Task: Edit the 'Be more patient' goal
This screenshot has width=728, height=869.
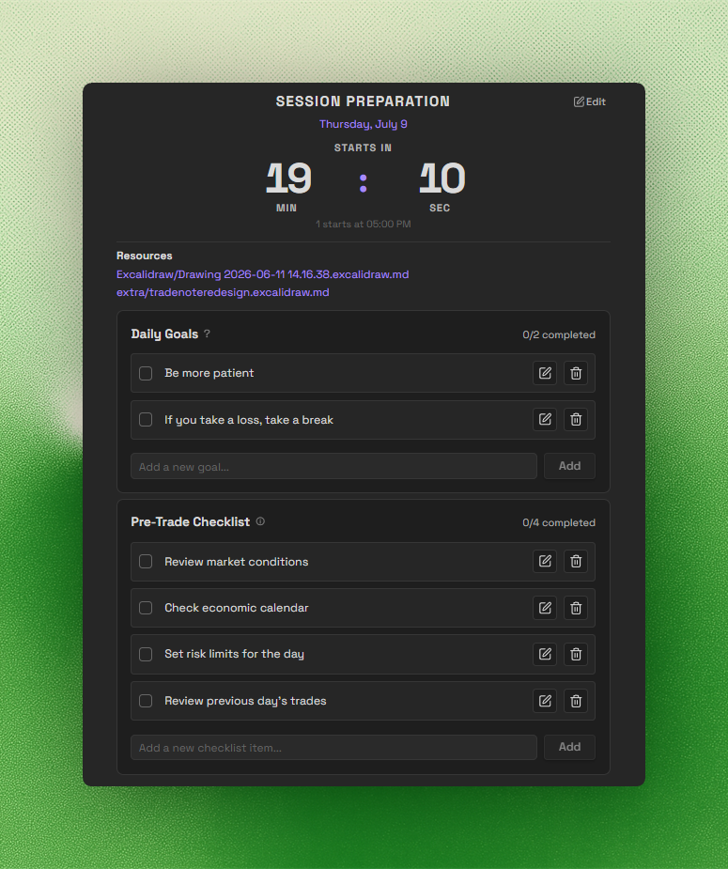Action: click(545, 373)
